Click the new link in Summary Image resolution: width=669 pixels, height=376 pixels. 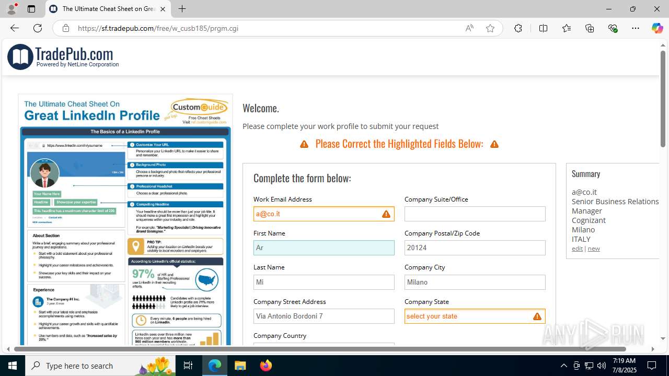coord(594,249)
